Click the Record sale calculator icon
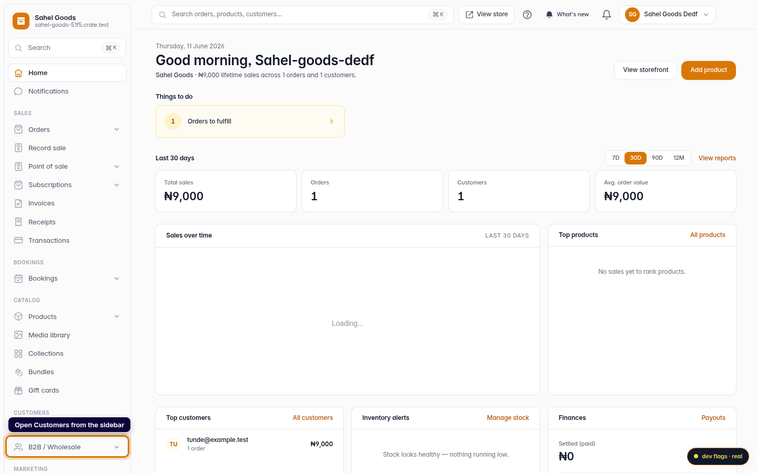 [x=18, y=148]
